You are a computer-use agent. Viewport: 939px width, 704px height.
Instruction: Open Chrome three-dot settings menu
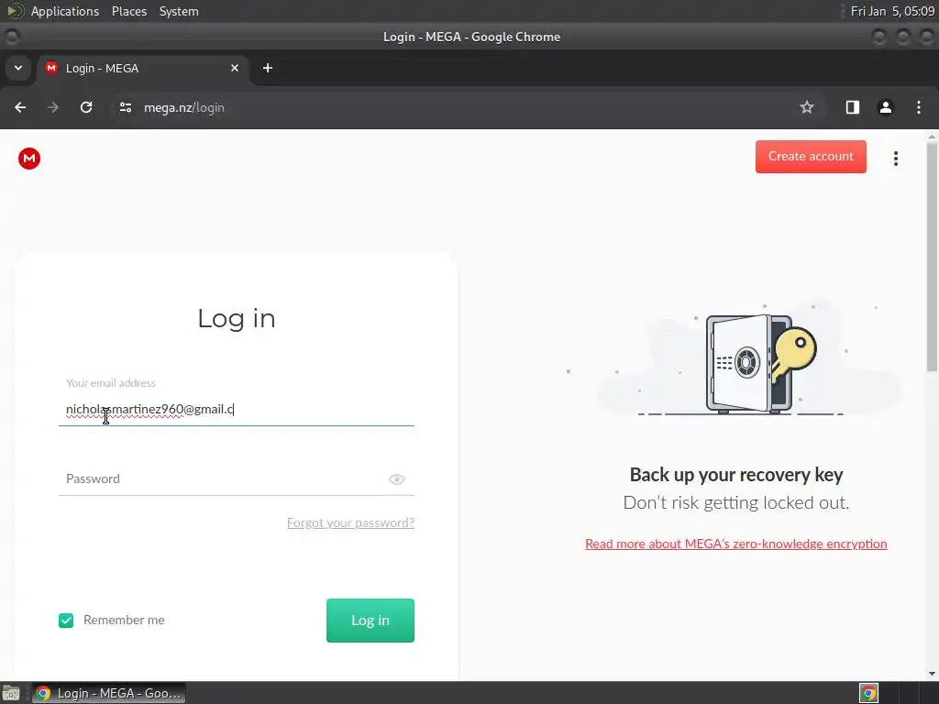[x=919, y=108]
